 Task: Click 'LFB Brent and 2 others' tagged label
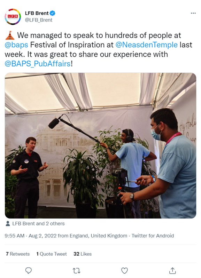tap(38, 224)
